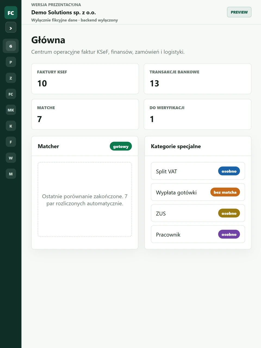Select the Pracownik category row
Image resolution: width=261 pixels, height=348 pixels.
tap(198, 234)
